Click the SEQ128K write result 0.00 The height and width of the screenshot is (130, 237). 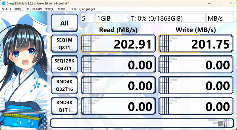tap(196, 64)
